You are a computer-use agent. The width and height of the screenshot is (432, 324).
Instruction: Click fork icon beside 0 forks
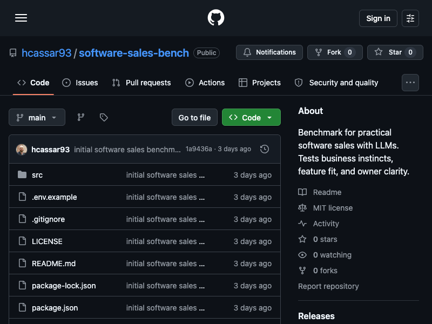(302, 271)
